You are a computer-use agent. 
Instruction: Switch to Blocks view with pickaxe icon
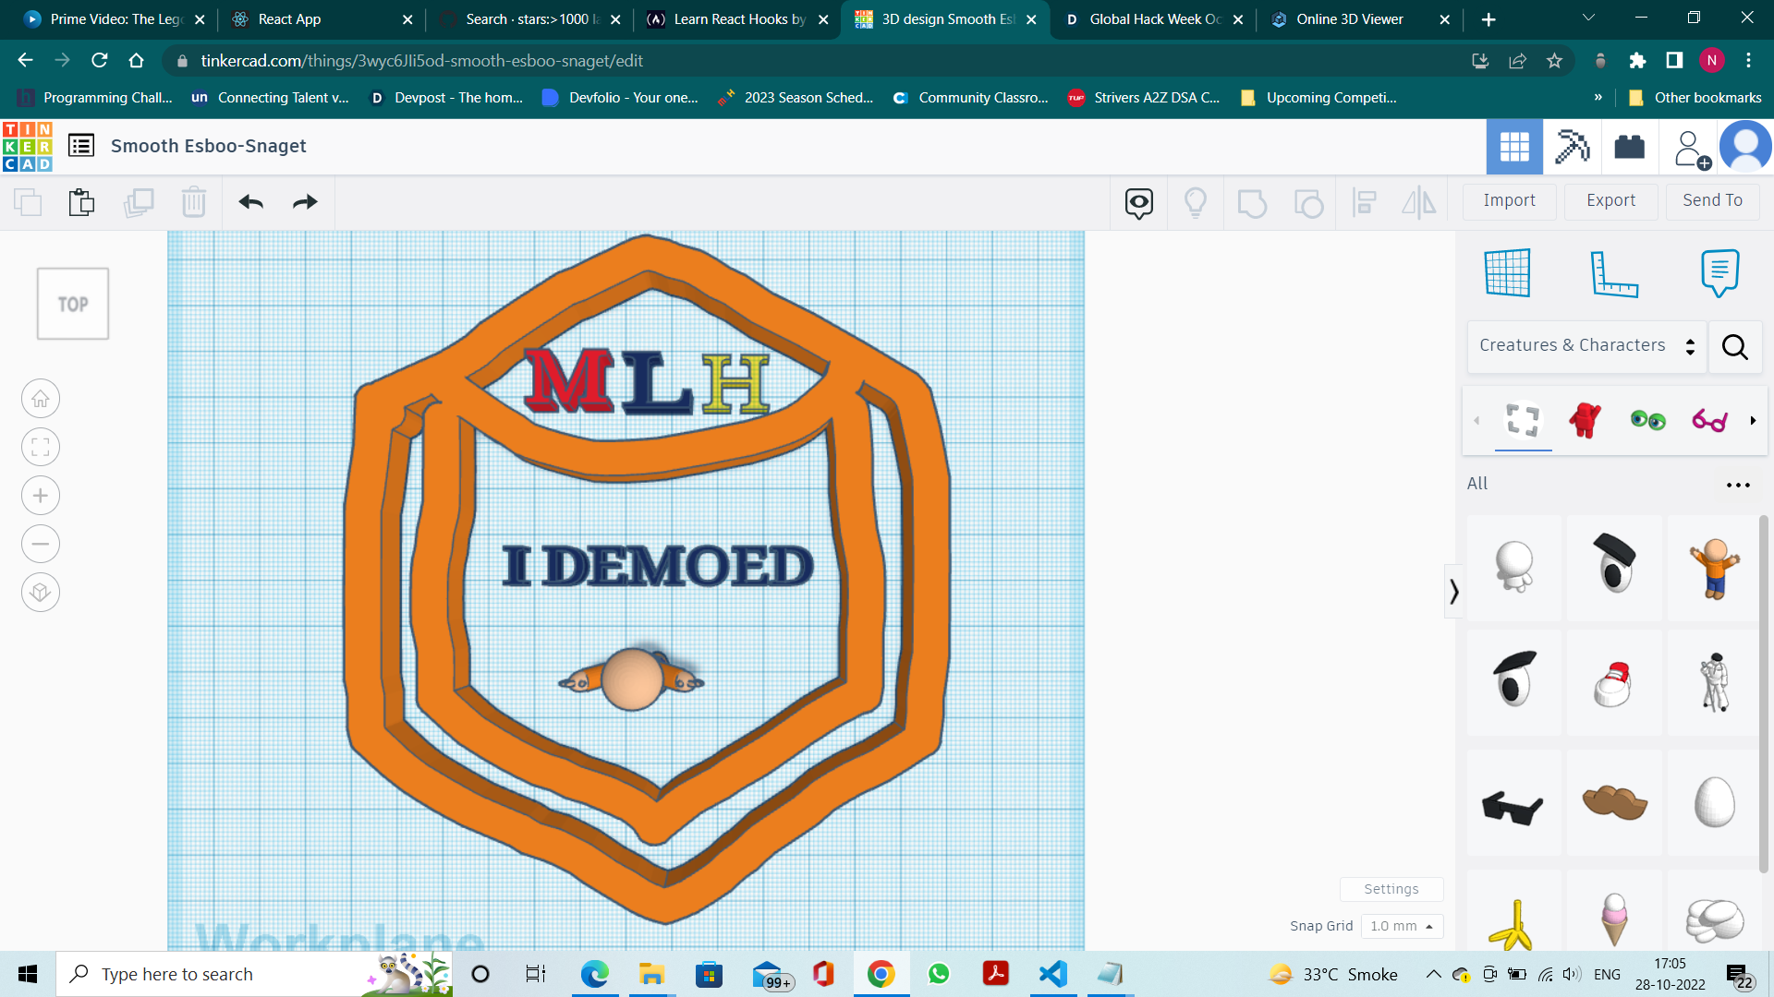(x=1572, y=147)
